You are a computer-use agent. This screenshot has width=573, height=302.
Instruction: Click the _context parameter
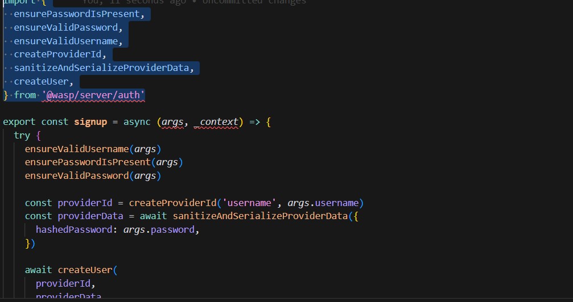[x=216, y=122]
